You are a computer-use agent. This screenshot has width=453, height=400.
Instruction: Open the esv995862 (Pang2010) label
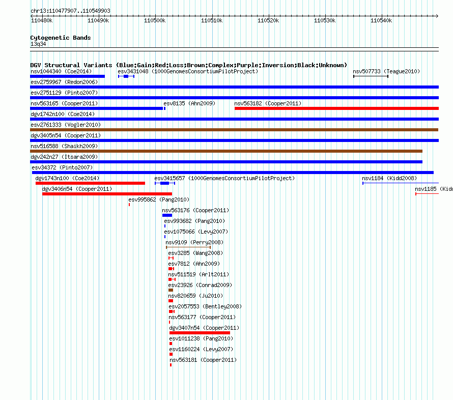click(x=159, y=199)
